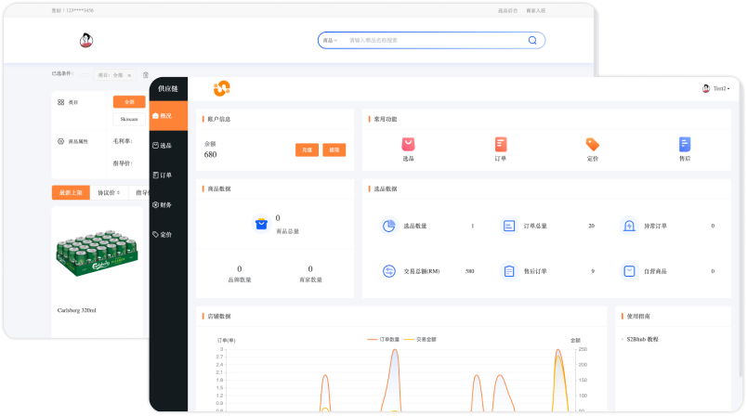Click the trash icon beside selected filters
The width and height of the screenshot is (747, 416).
click(145, 74)
